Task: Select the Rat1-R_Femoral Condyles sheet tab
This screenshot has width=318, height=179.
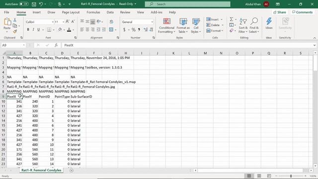Action: [41, 170]
